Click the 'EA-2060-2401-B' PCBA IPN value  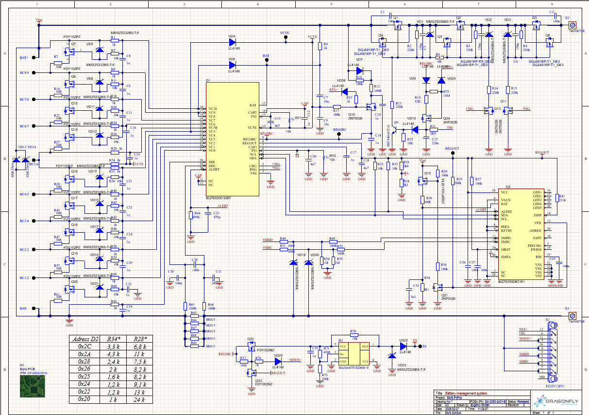coord(495,401)
